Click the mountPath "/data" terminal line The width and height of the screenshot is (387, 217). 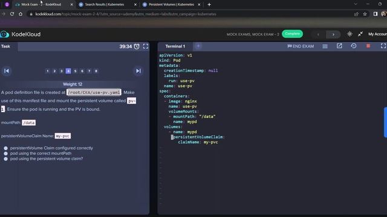[x=194, y=116]
